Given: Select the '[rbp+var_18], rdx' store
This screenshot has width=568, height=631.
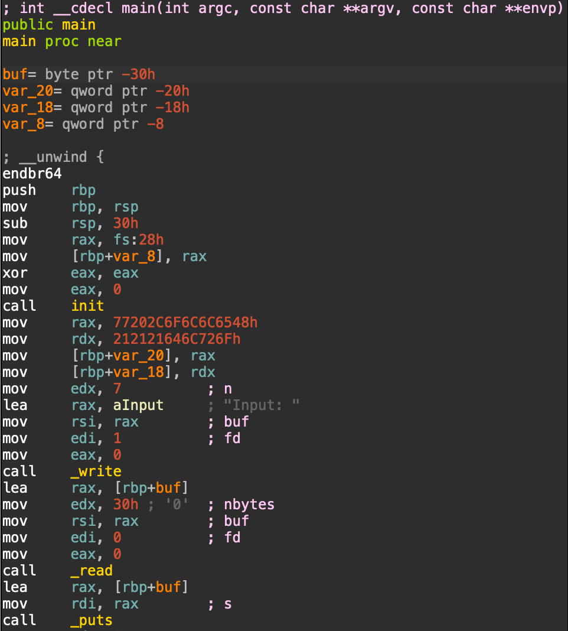Looking at the screenshot, I should 143,372.
